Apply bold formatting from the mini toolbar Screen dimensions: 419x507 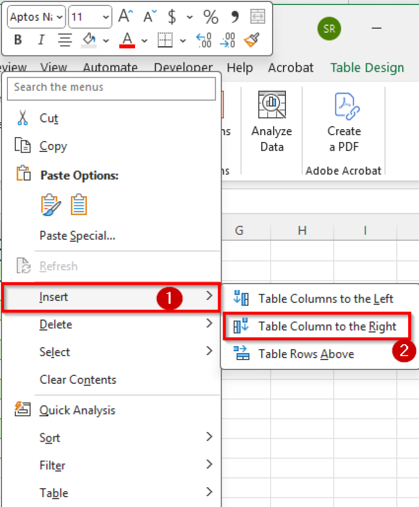click(17, 40)
